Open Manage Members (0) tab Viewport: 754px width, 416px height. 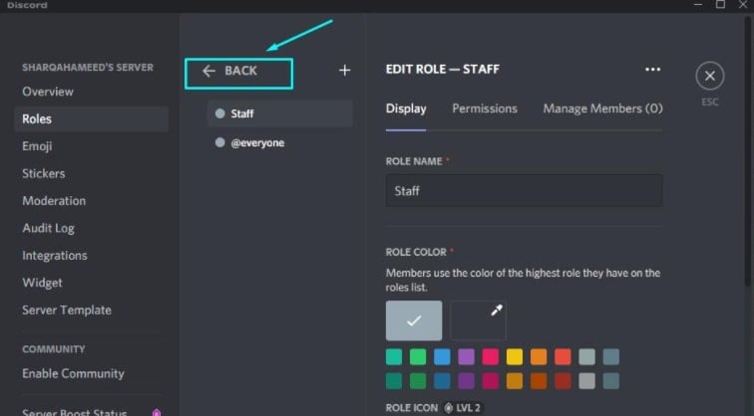pyautogui.click(x=602, y=108)
